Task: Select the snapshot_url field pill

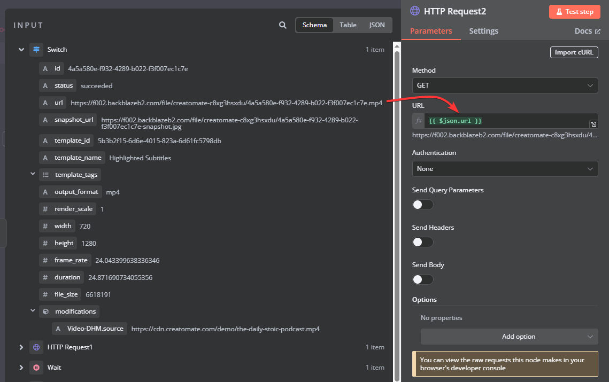Action: click(x=68, y=120)
